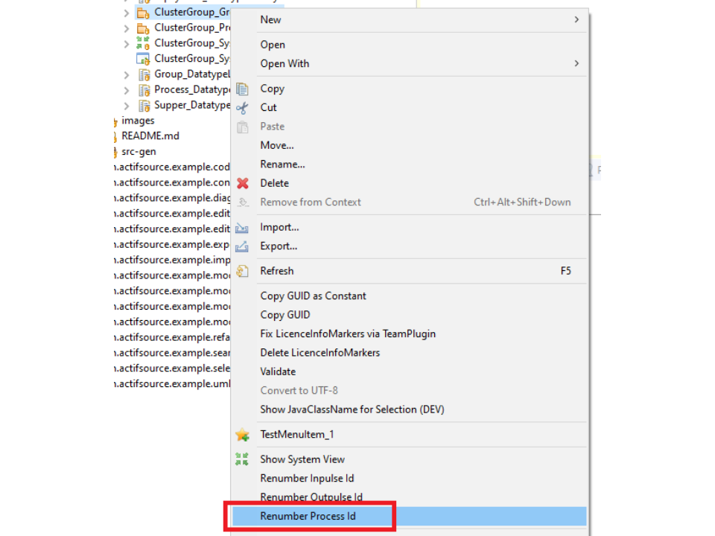Expand the Supper_Datatype tree node
Image resolution: width=715 pixels, height=536 pixels.
click(126, 106)
